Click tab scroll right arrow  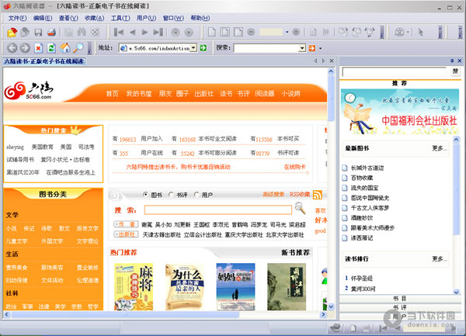pyautogui.click(x=324, y=61)
